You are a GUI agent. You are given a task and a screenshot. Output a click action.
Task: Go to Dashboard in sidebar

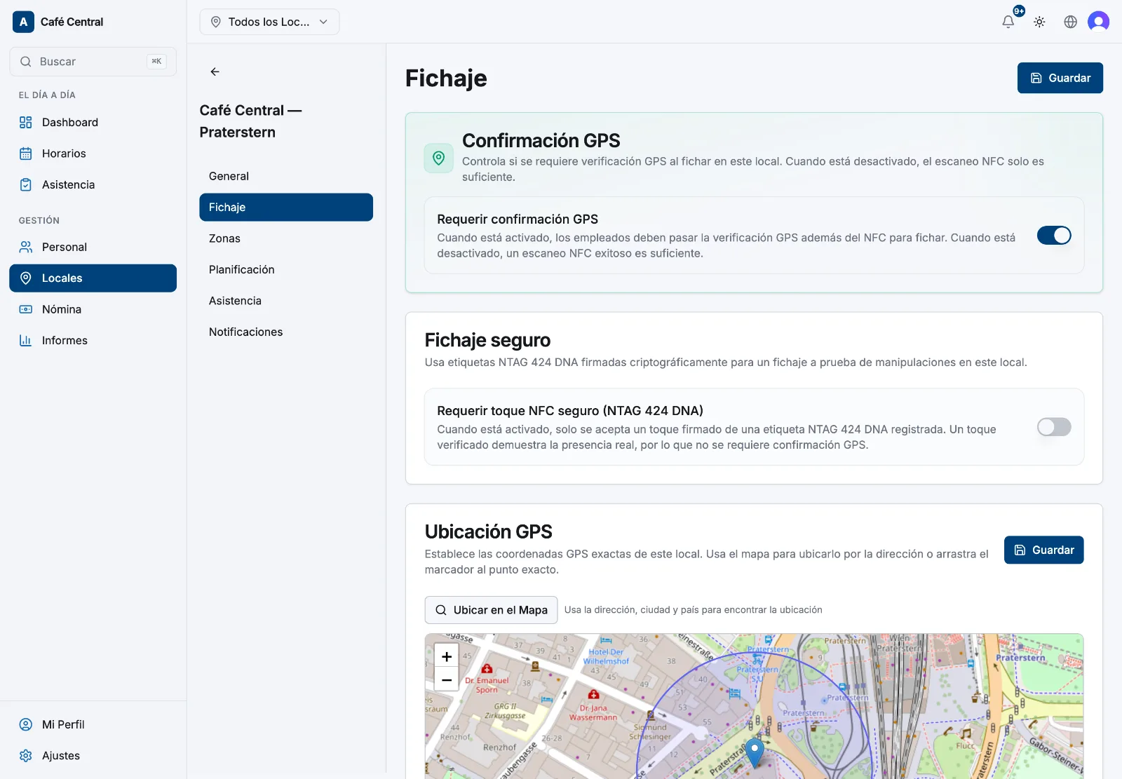coord(93,122)
